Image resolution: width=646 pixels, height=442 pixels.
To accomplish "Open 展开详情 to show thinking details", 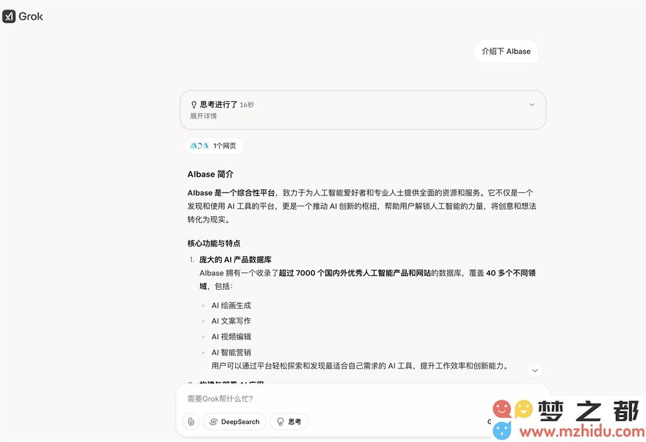I will click(203, 116).
